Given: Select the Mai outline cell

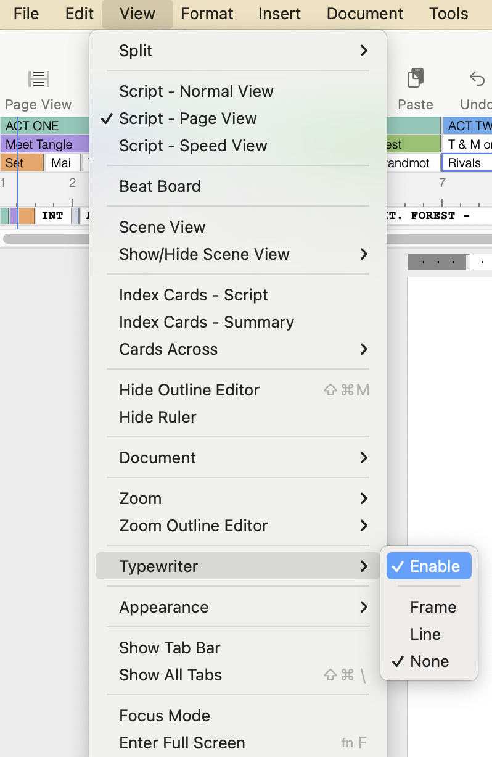Looking at the screenshot, I should point(62,163).
